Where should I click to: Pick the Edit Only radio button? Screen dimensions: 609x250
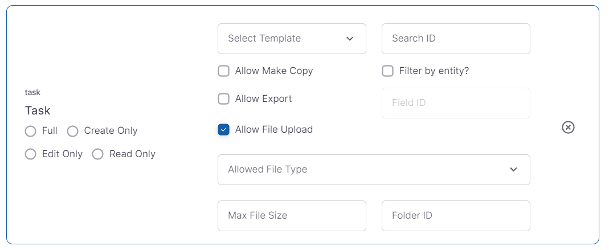(31, 154)
